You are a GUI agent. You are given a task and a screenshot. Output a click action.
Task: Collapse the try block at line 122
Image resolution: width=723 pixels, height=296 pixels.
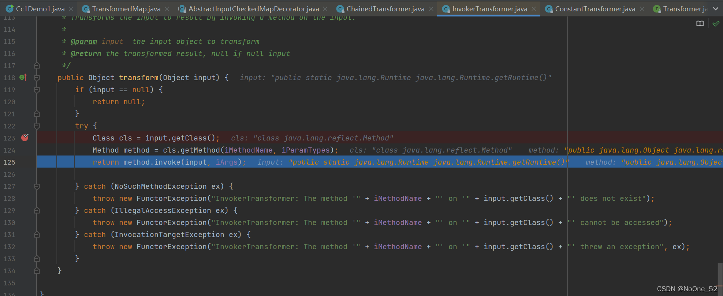[x=37, y=126]
